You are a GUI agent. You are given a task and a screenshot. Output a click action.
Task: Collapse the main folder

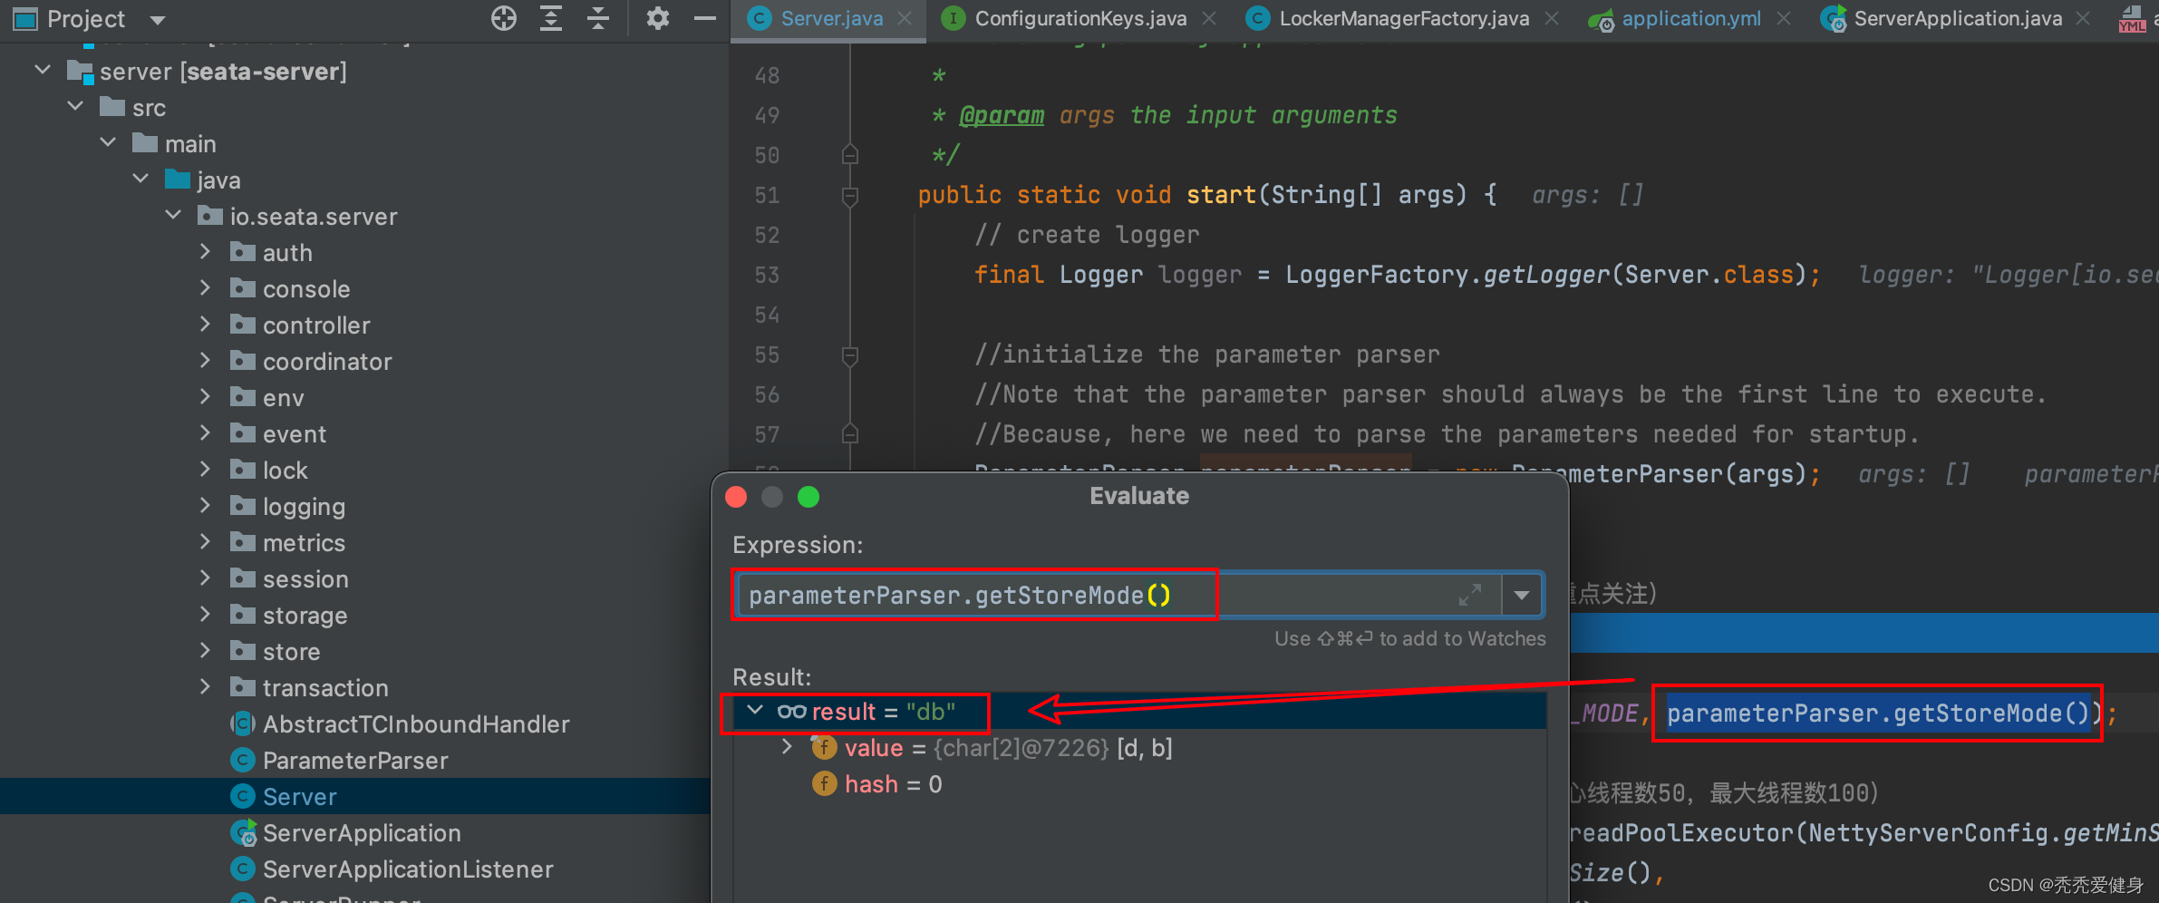(x=109, y=142)
